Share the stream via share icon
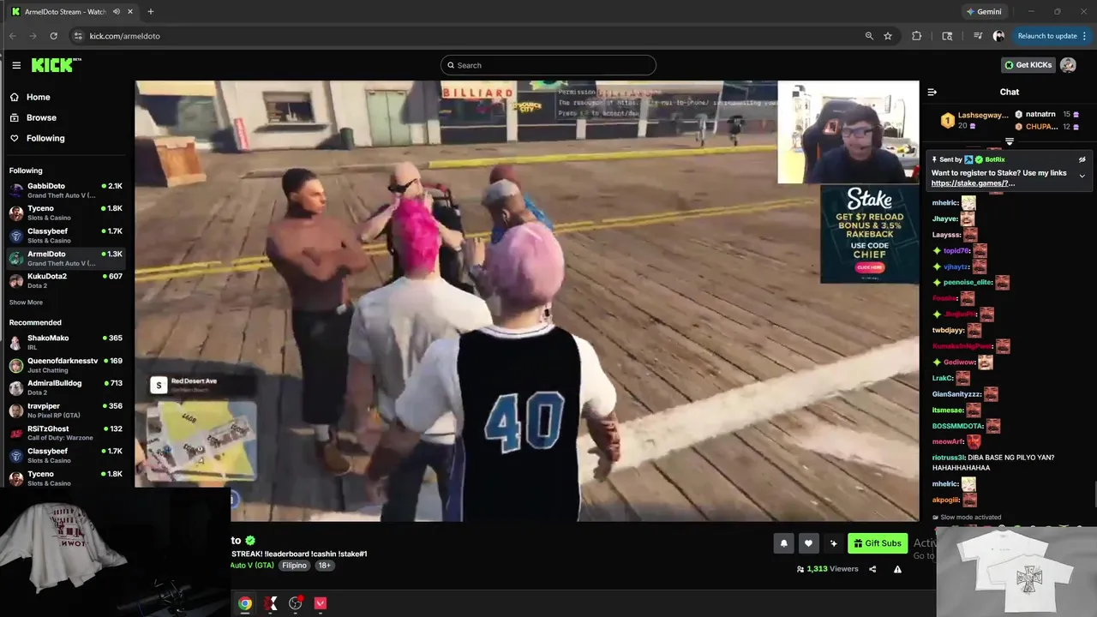Image resolution: width=1097 pixels, height=617 pixels. [872, 569]
